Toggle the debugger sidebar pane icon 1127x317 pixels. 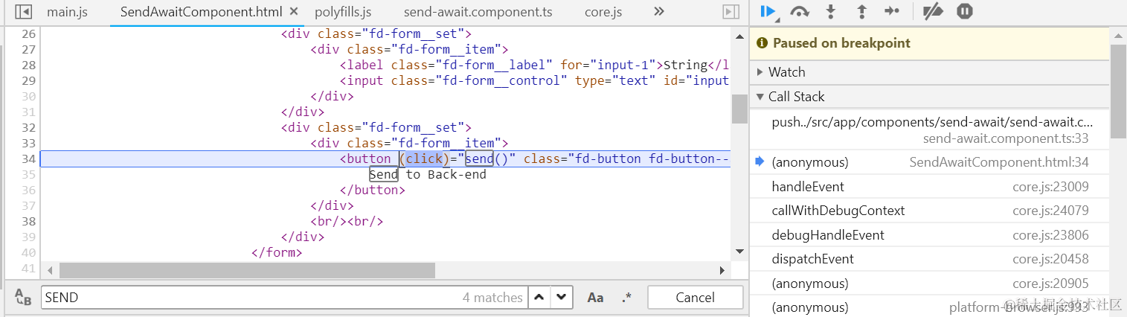pos(731,12)
